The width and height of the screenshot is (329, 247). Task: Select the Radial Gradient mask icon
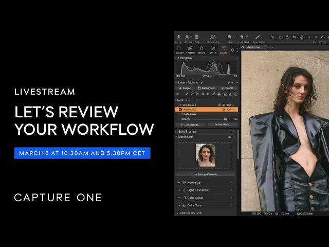pyautogui.click(x=208, y=94)
